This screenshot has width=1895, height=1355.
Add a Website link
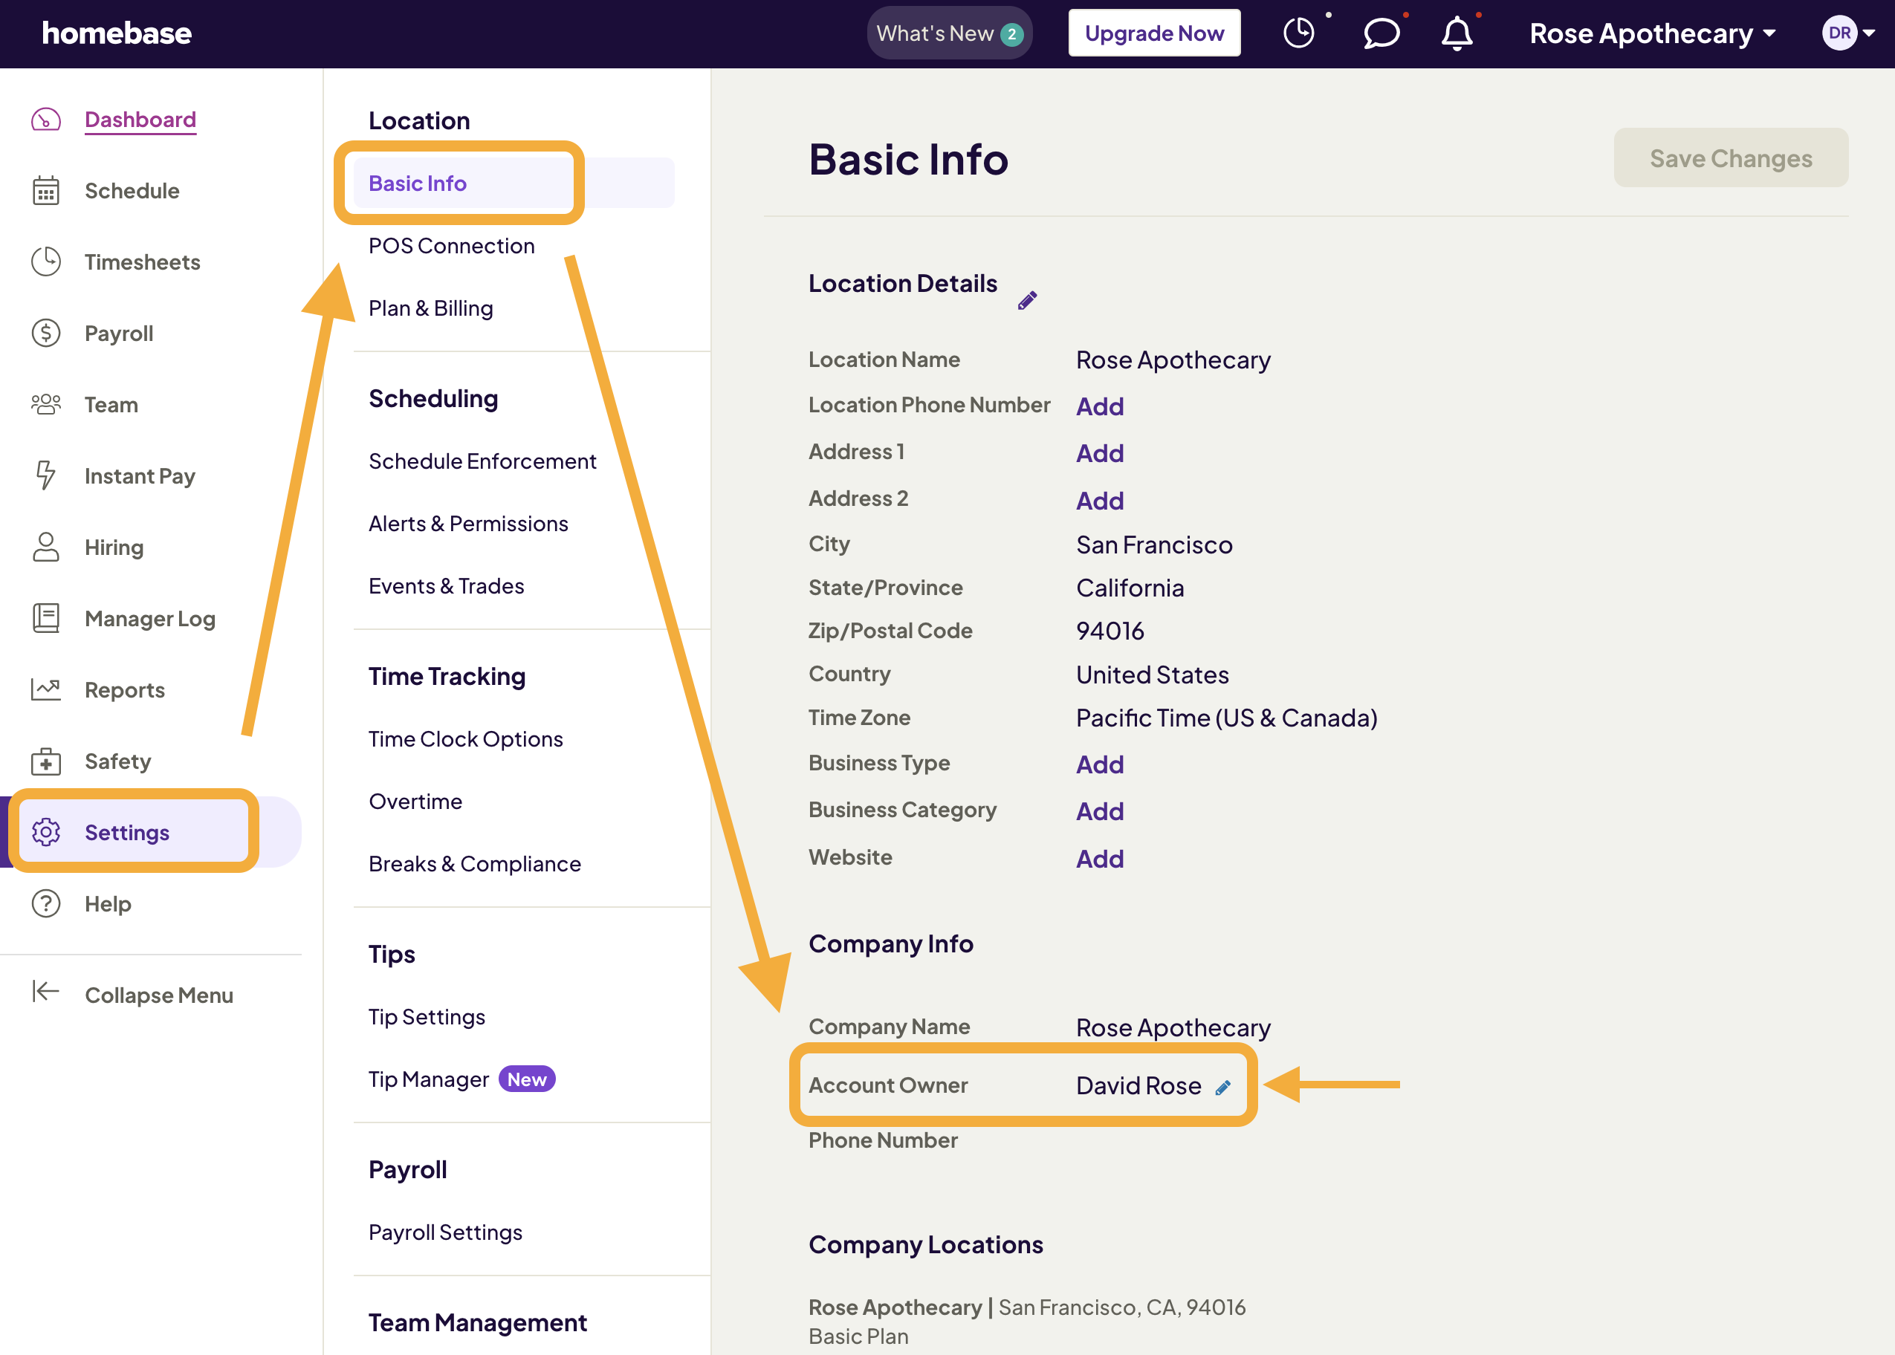pos(1099,859)
